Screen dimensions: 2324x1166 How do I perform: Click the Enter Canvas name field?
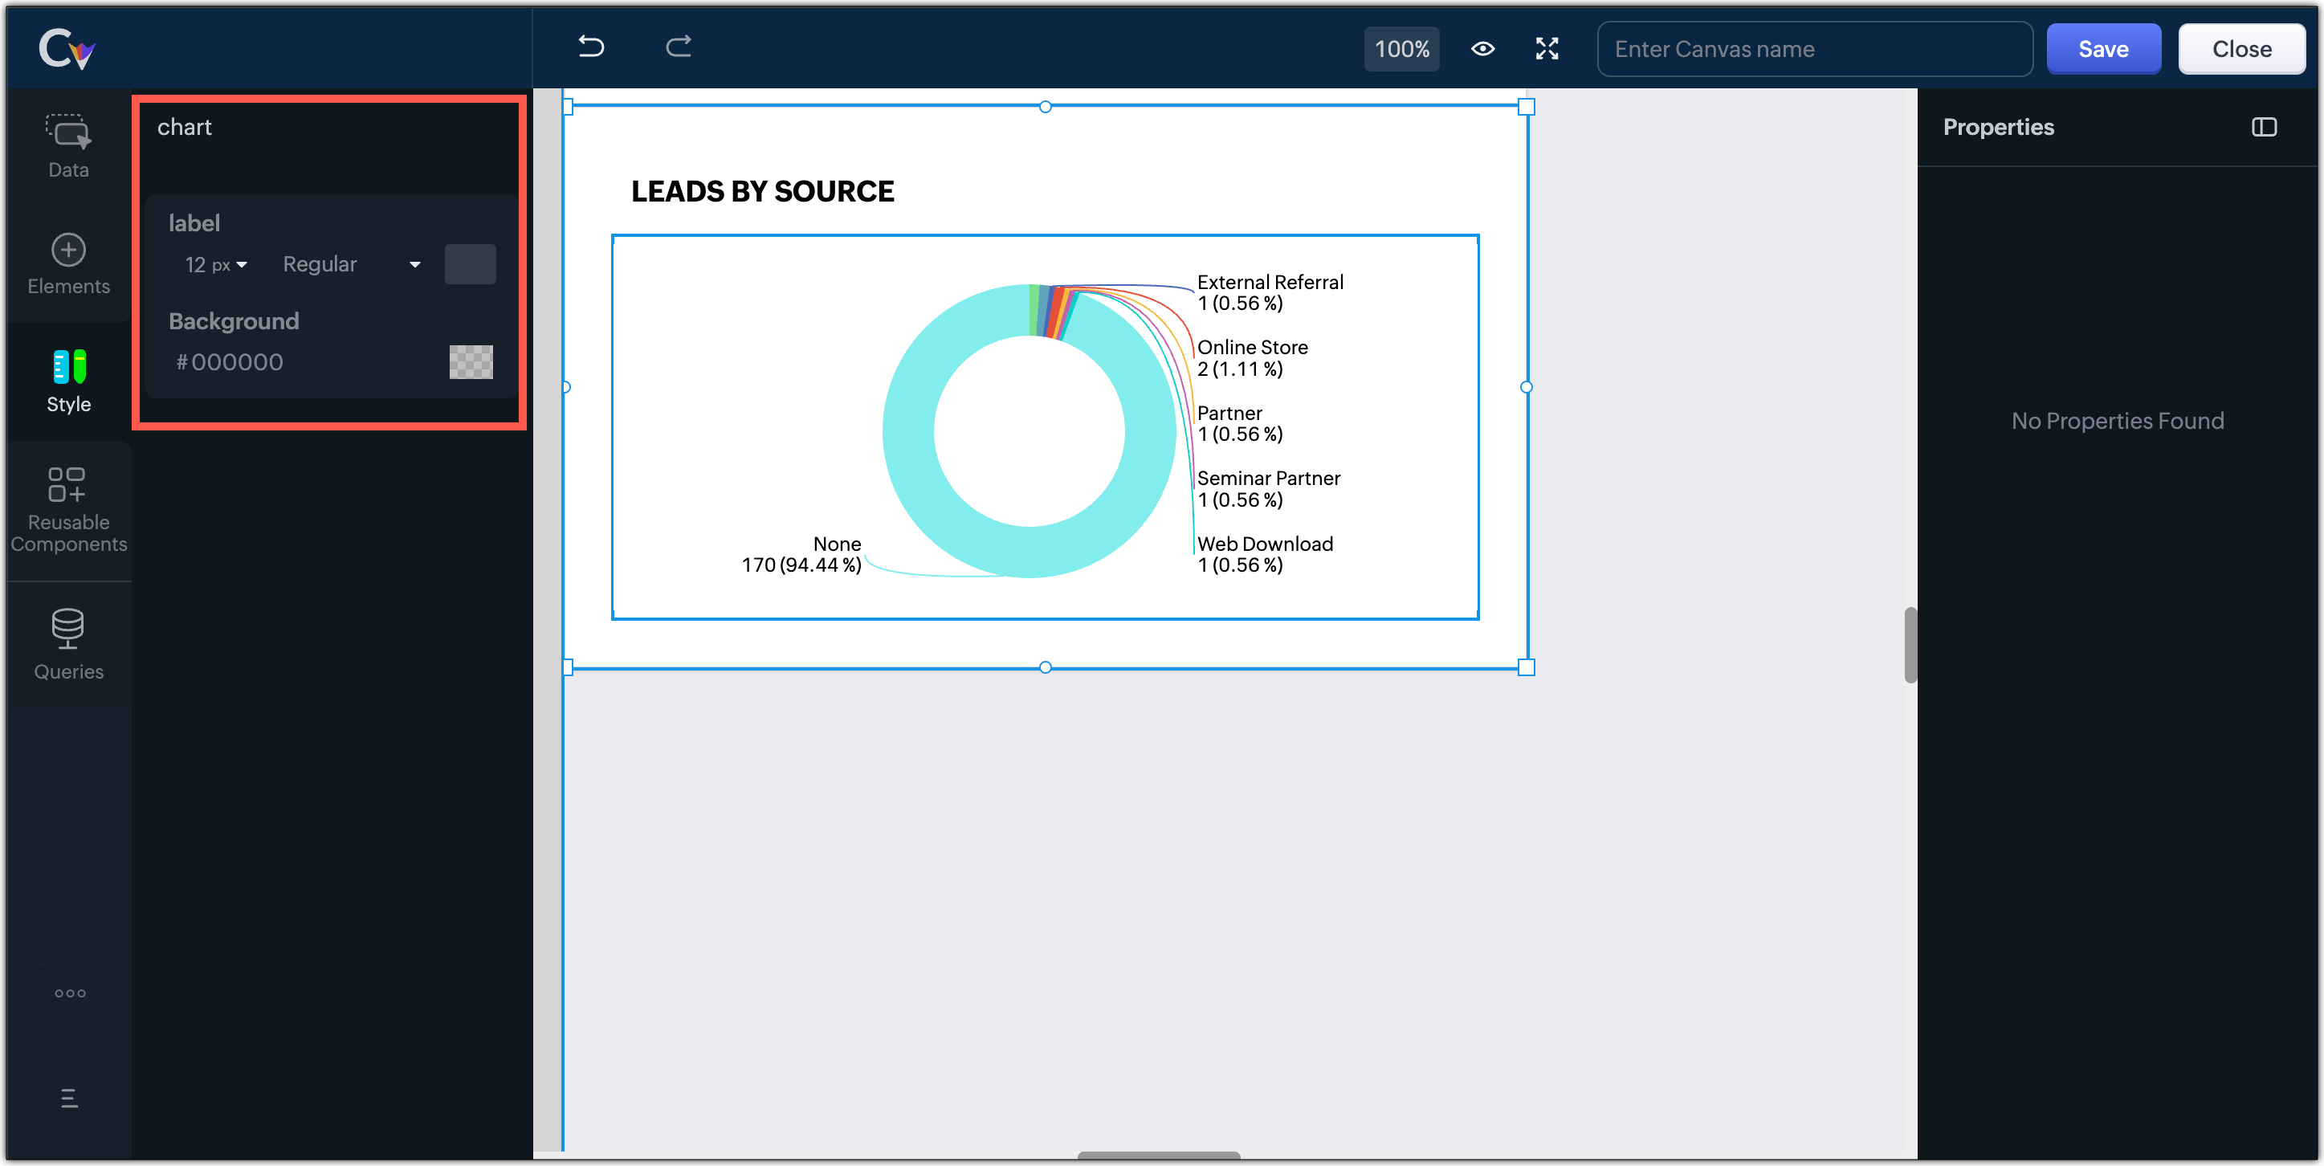coord(1813,49)
